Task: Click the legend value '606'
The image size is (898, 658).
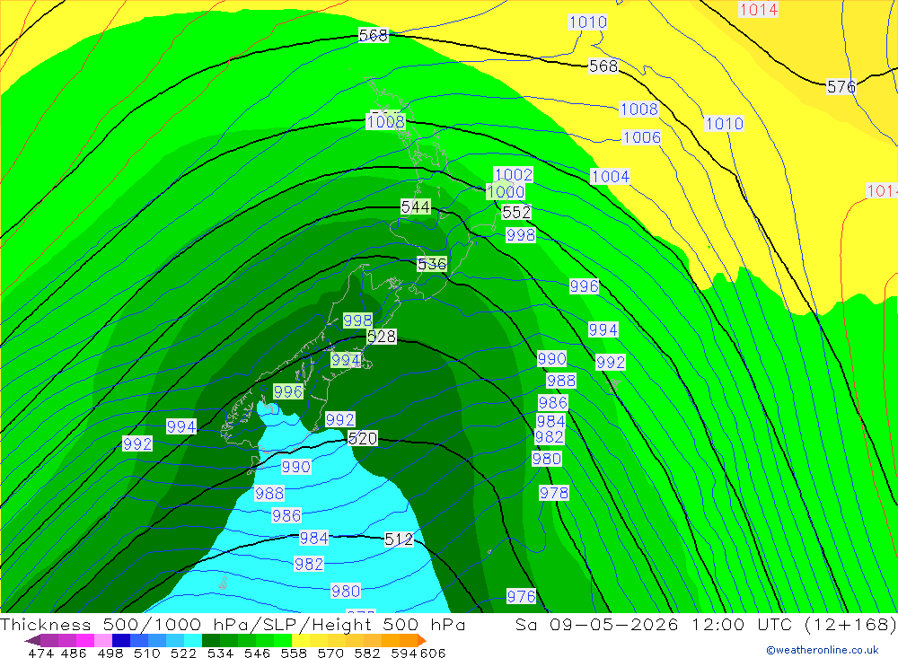Action: (x=433, y=653)
